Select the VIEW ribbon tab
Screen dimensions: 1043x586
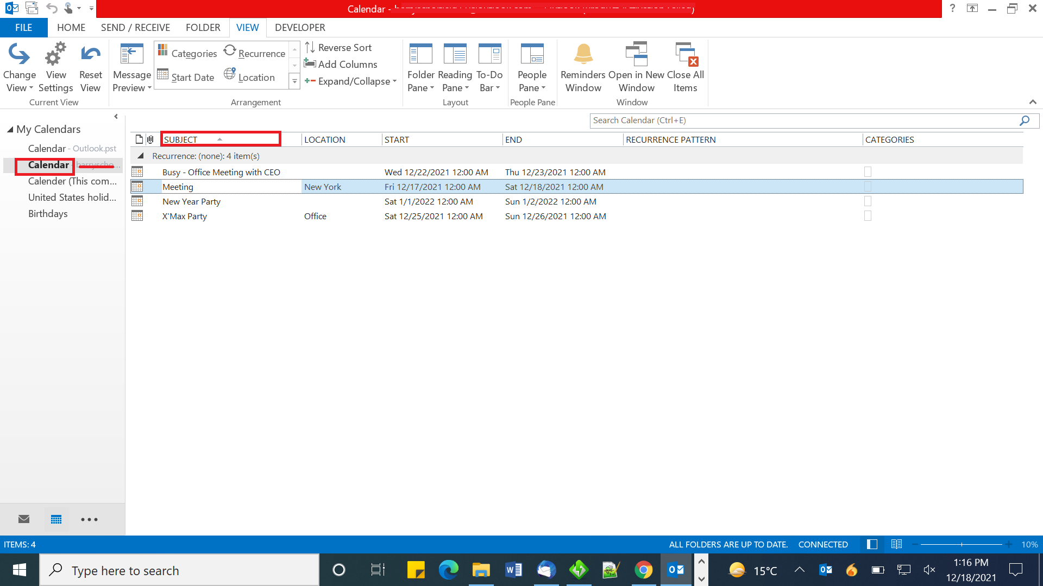pyautogui.click(x=247, y=27)
